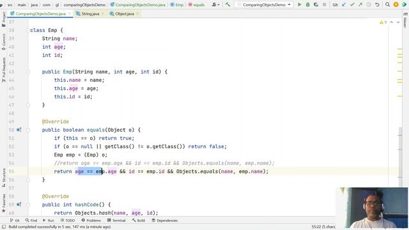The height and width of the screenshot is (230, 409).
Task: Open Search Everywhere magnifier icon
Action: click(x=388, y=4)
